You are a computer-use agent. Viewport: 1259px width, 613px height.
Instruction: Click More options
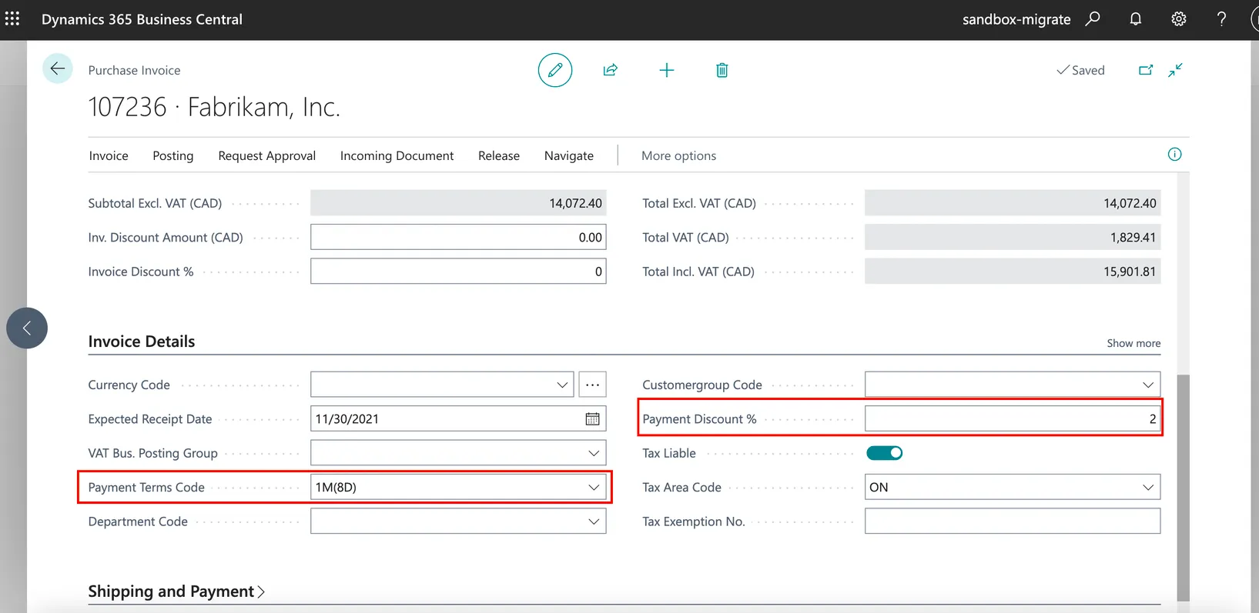(x=678, y=155)
